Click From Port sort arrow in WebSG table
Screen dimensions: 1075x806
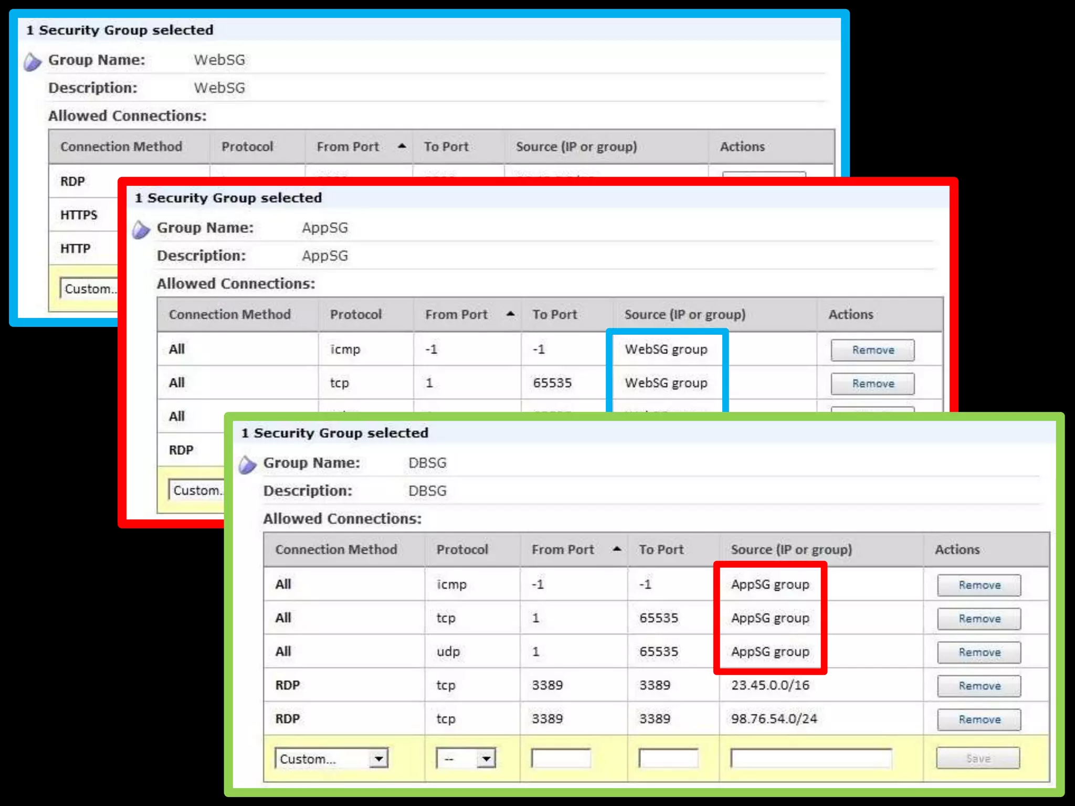click(402, 146)
